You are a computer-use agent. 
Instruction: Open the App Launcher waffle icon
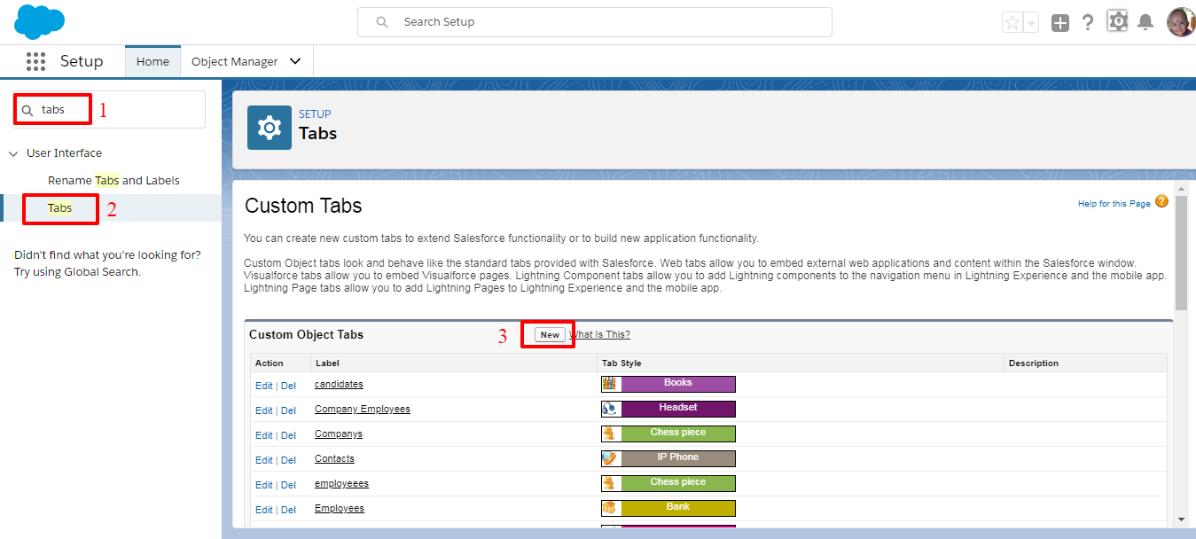tap(35, 61)
